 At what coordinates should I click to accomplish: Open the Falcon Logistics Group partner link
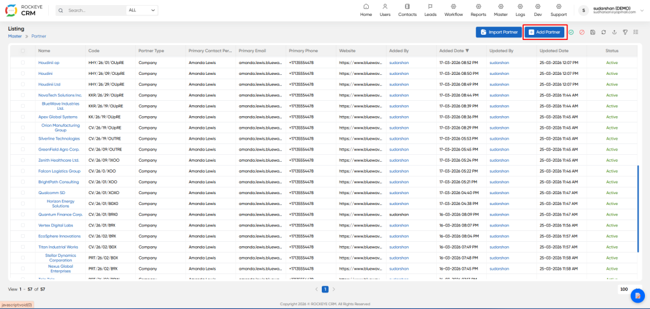59,171
